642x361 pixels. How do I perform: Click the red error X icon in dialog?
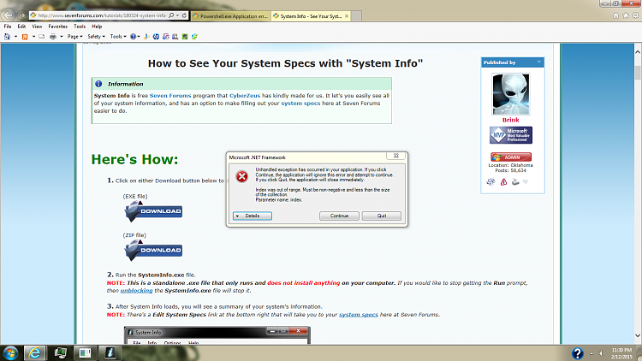(242, 176)
